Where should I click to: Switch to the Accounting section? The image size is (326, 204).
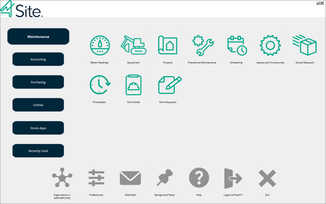click(38, 59)
